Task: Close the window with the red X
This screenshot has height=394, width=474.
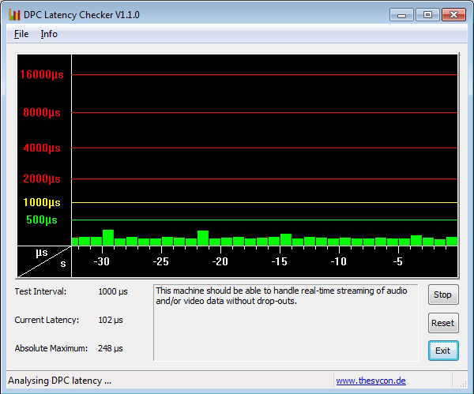Action: click(453, 14)
